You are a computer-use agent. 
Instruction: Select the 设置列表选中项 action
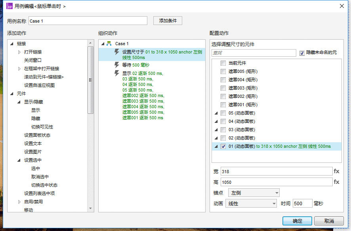point(39,193)
